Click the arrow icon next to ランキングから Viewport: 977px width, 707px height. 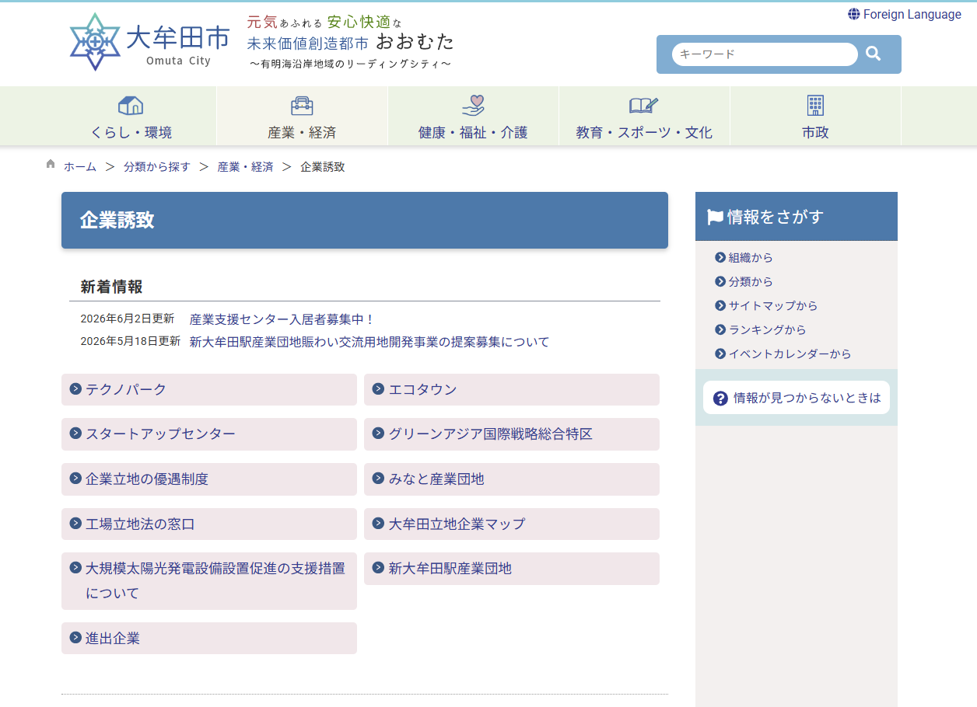click(720, 329)
